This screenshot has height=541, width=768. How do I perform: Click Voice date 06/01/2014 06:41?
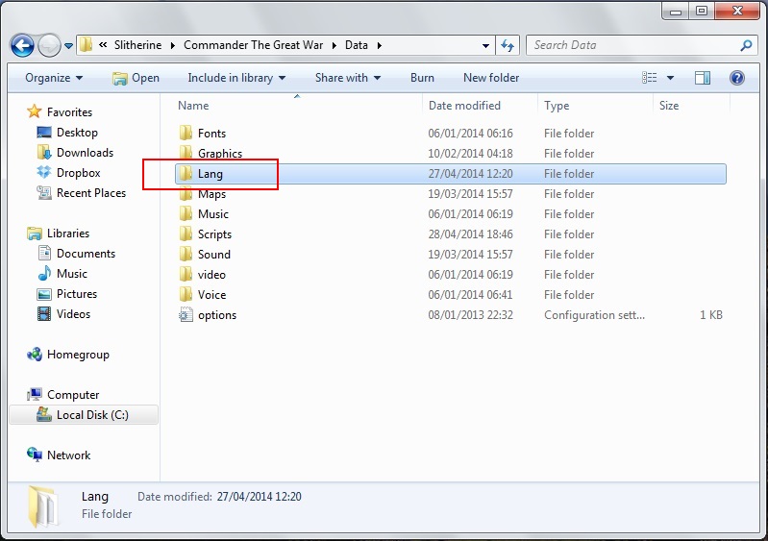coord(470,295)
